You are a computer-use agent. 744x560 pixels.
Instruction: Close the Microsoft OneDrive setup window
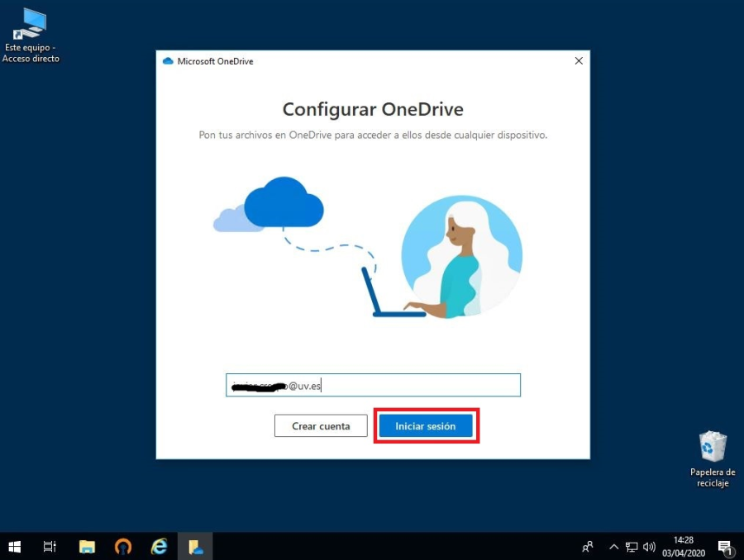pos(579,60)
